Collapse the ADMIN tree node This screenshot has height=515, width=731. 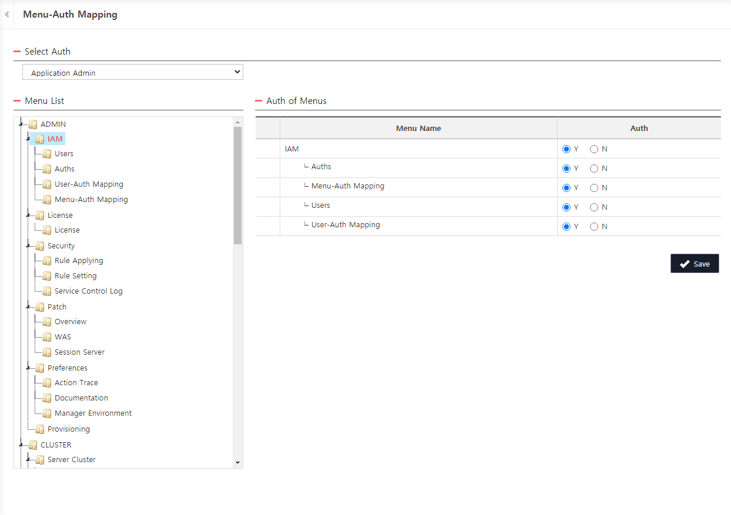(20, 124)
